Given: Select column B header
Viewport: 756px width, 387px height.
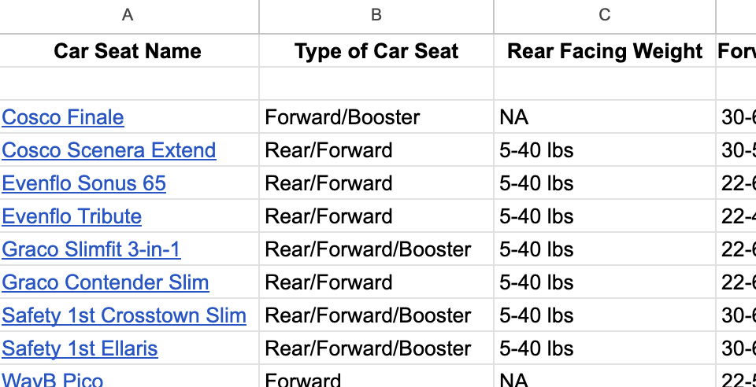Looking at the screenshot, I should tap(376, 15).
